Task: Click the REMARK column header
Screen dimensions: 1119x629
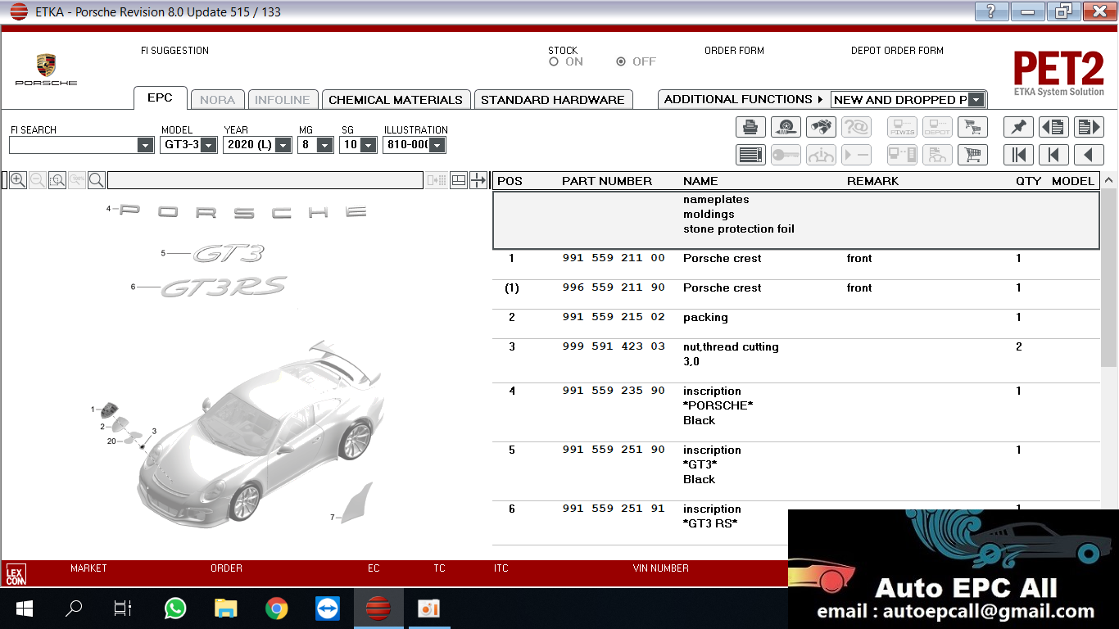Action: tap(872, 181)
